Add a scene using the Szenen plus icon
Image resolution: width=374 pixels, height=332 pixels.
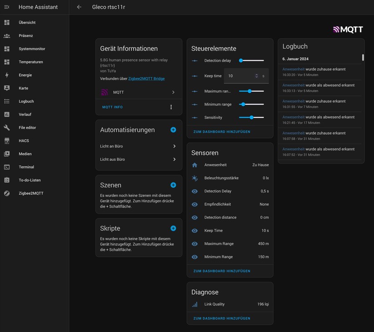(173, 185)
